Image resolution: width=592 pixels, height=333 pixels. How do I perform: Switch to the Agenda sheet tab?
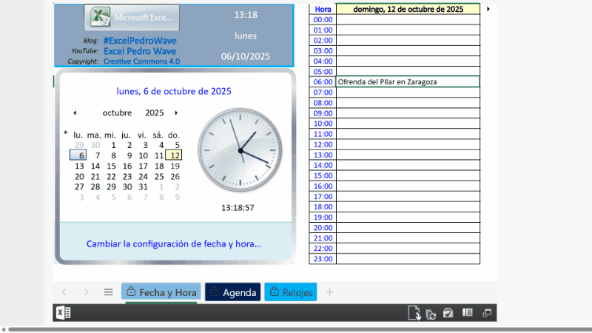pos(232,292)
